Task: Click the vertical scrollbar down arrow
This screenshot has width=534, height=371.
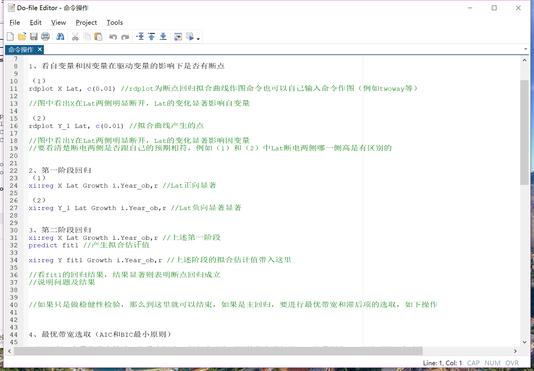Action: click(x=524, y=342)
